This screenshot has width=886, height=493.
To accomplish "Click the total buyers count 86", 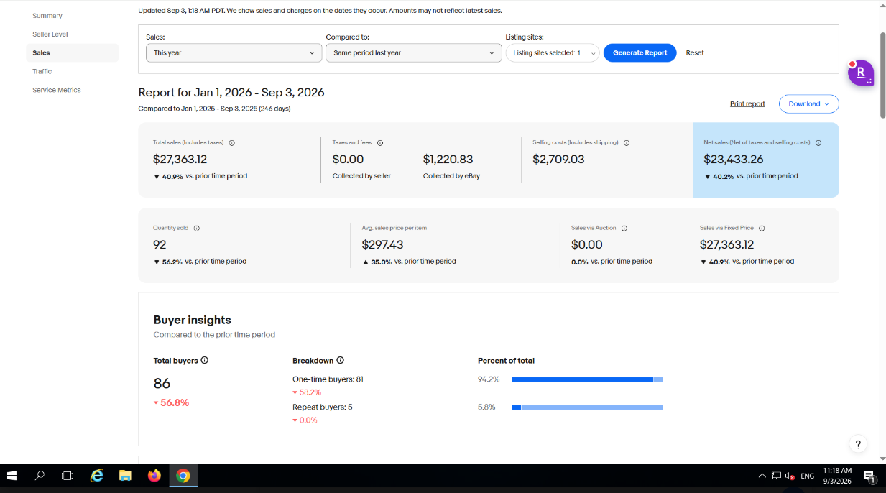I will (162, 384).
